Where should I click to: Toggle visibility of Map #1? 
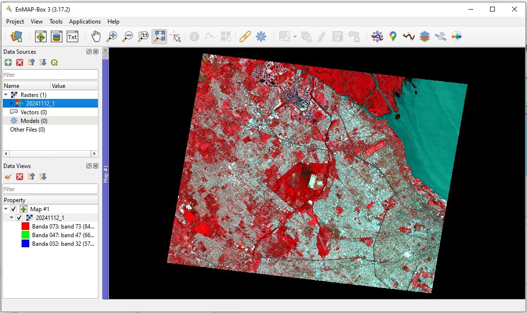click(13, 209)
